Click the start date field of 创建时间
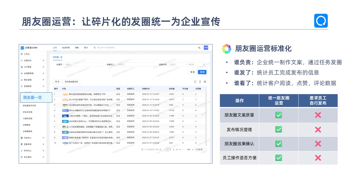Image resolution: width=347 pixels, height=195 pixels. coord(176,65)
